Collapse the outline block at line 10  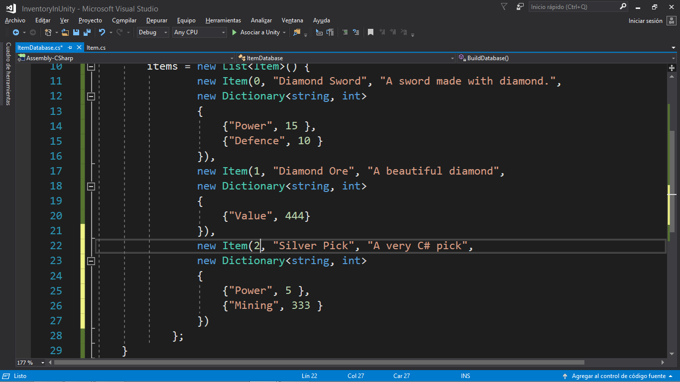click(91, 67)
